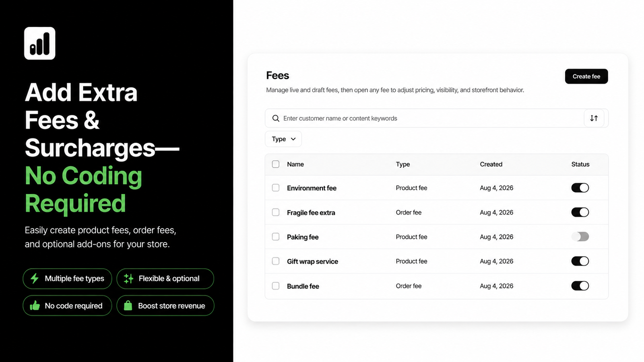Image resolution: width=644 pixels, height=362 pixels.
Task: Disable the Fragile fee extra status toggle
Action: [x=580, y=212]
